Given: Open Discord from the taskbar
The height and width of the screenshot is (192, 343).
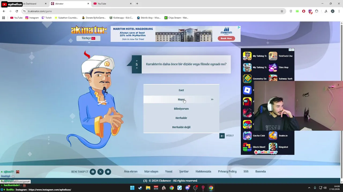Looking at the screenshot, I should [x=188, y=188].
